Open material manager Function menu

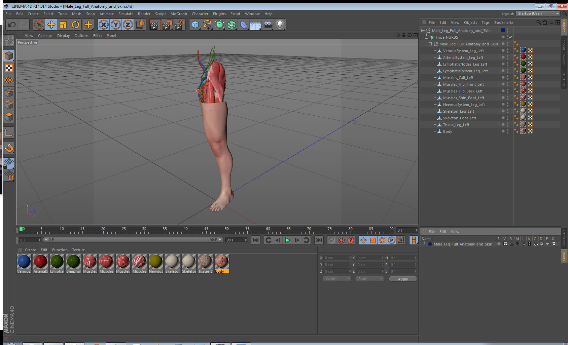click(60, 250)
